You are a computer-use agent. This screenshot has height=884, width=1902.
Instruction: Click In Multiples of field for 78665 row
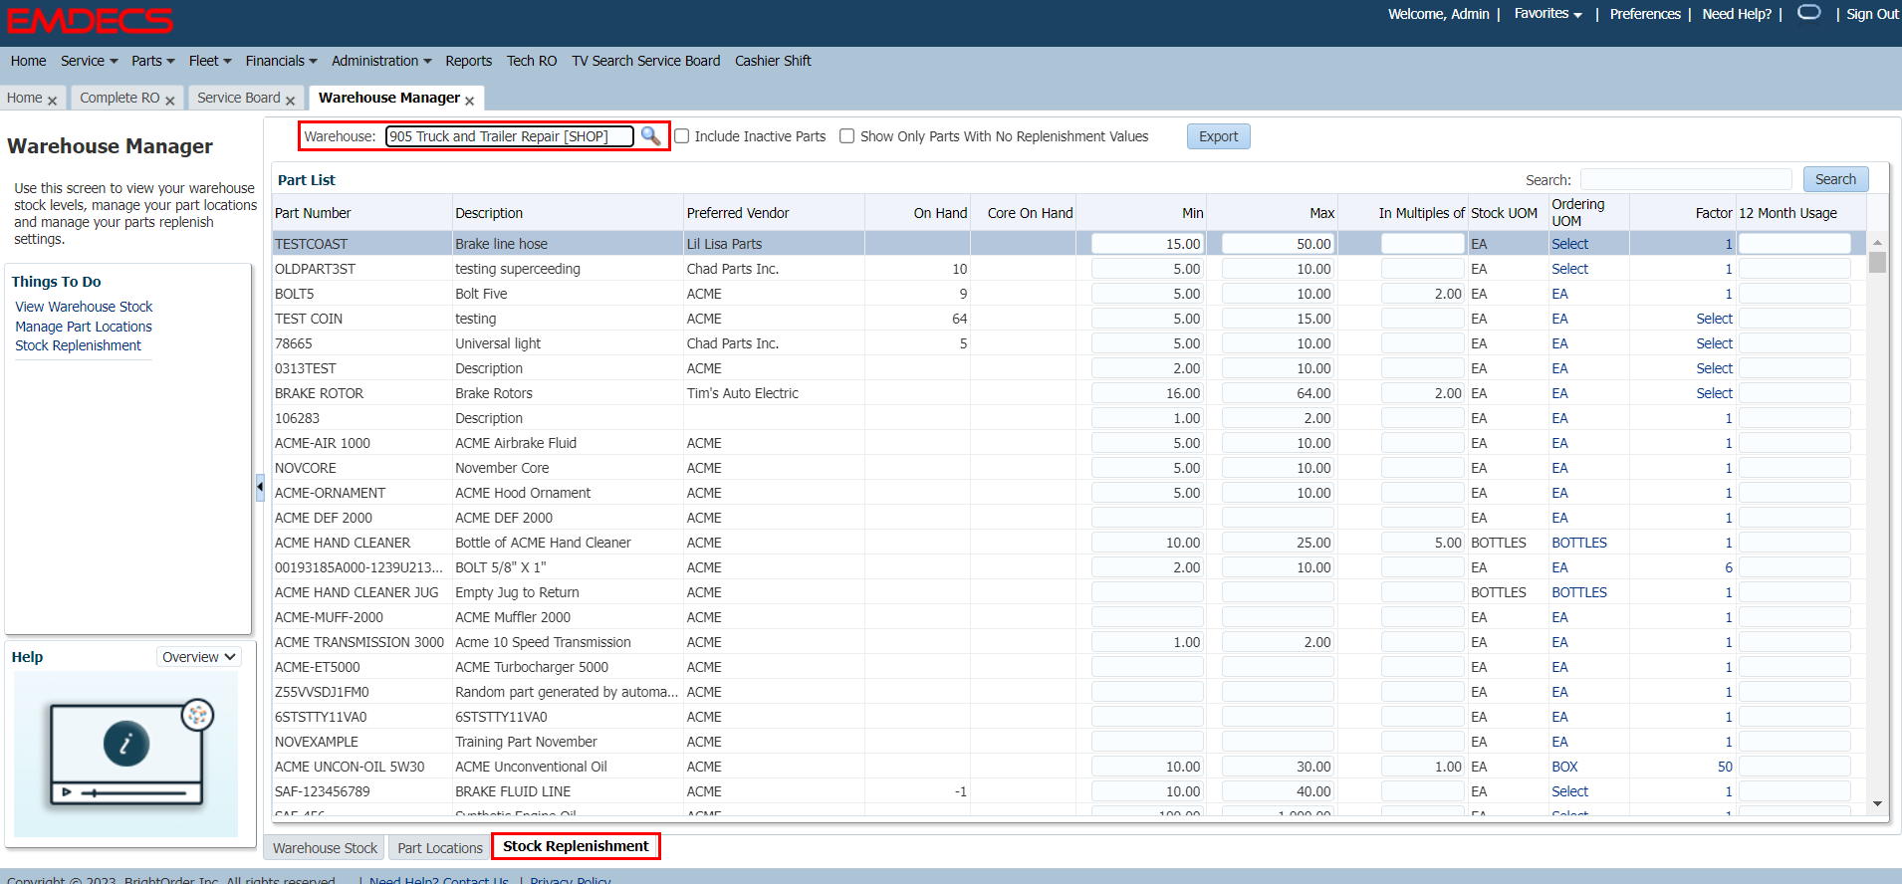1422,343
